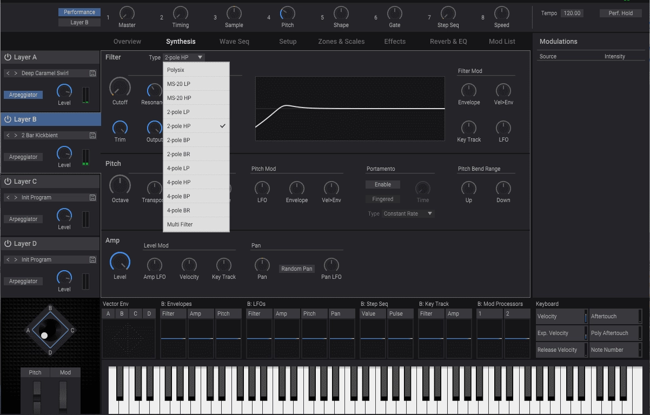Select MS-20 HP filter type option
650x415 pixels.
(x=196, y=98)
